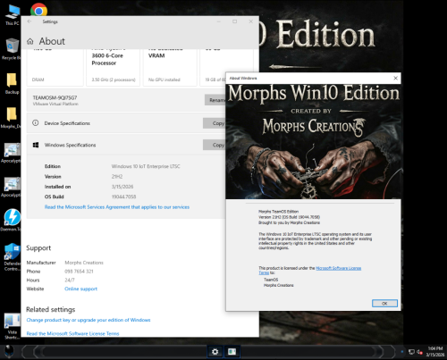Copy the Windows Specifications details
This screenshot has height=360, width=447.
pyautogui.click(x=215, y=145)
